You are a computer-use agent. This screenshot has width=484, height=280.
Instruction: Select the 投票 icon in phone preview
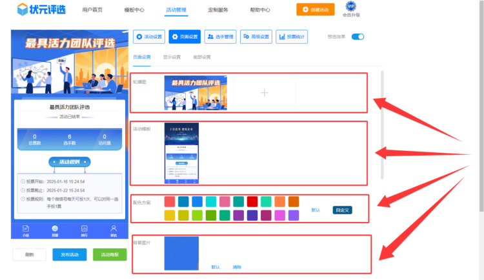[x=55, y=229]
